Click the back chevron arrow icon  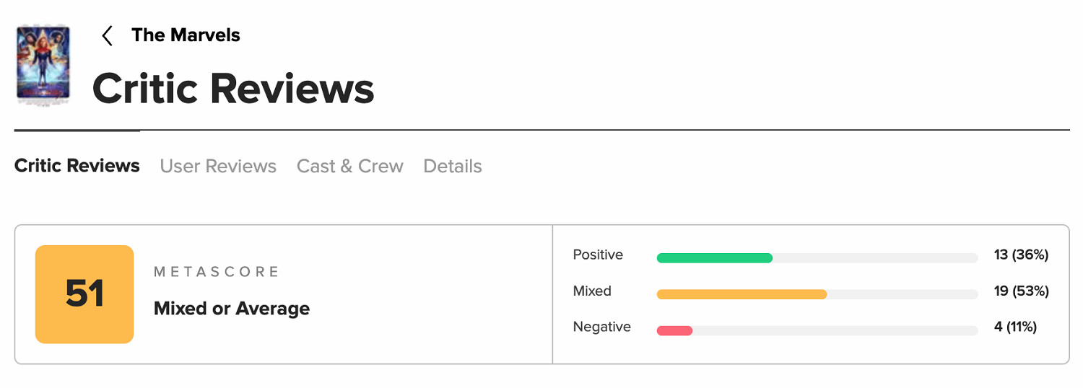(108, 35)
